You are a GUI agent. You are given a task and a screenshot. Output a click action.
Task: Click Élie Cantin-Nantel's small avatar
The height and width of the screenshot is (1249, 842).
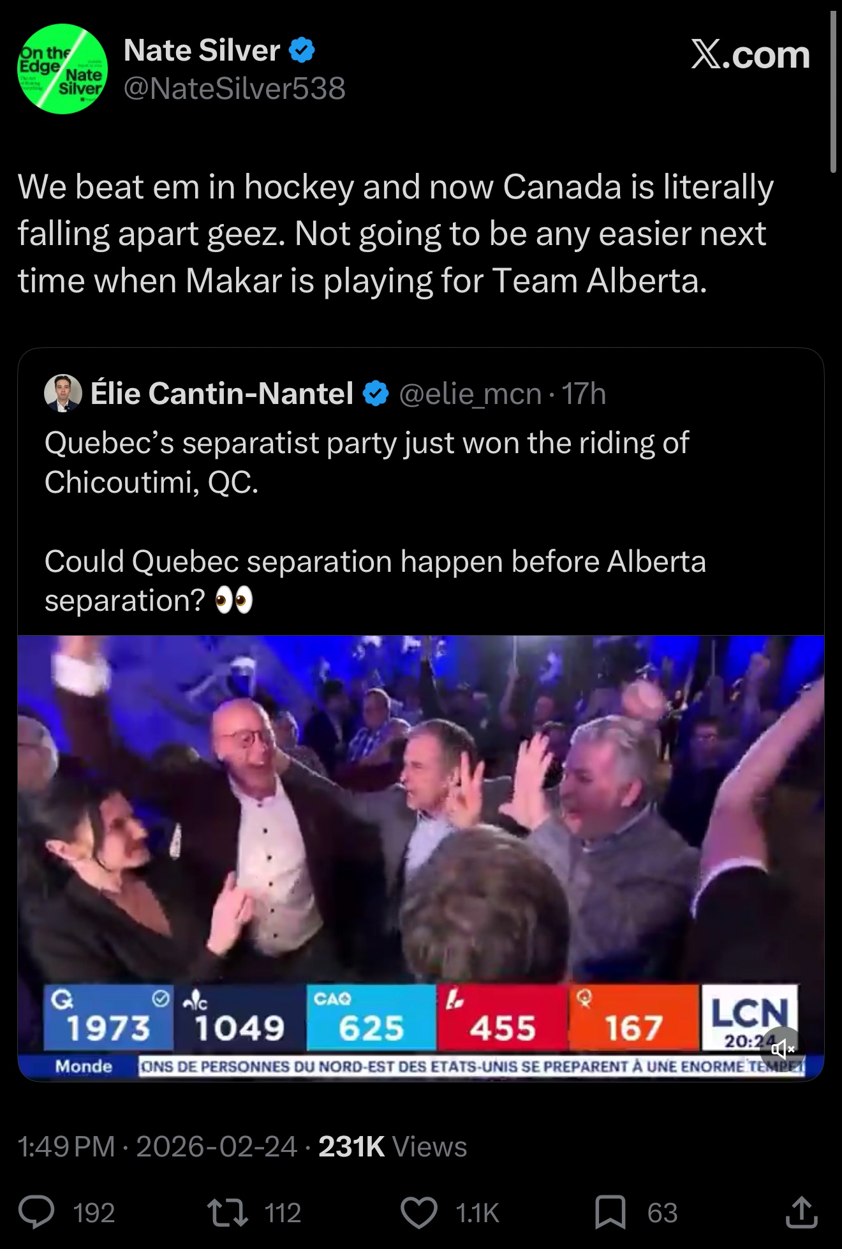pos(63,393)
